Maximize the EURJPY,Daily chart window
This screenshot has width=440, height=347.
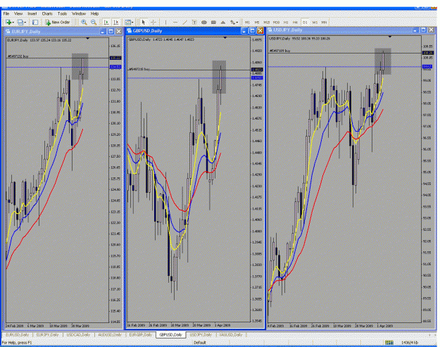(111, 32)
